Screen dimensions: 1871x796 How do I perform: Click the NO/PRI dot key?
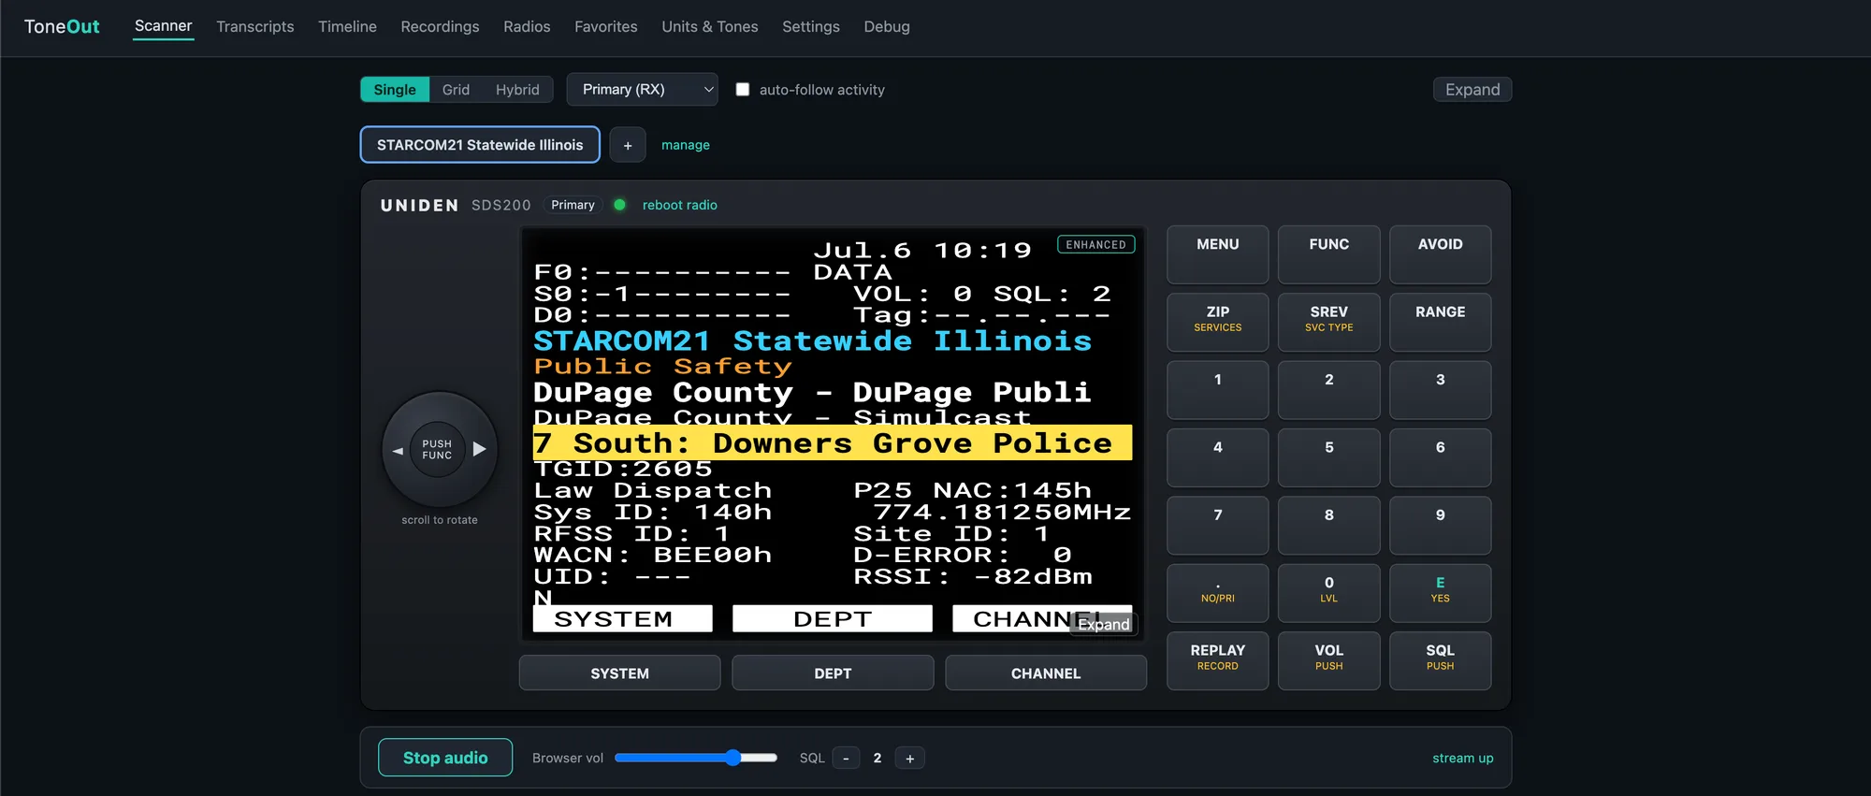[x=1218, y=593]
